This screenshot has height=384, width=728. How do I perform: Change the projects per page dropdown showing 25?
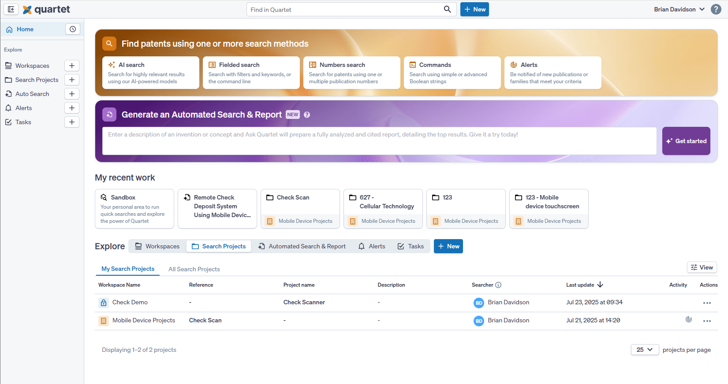tap(645, 350)
